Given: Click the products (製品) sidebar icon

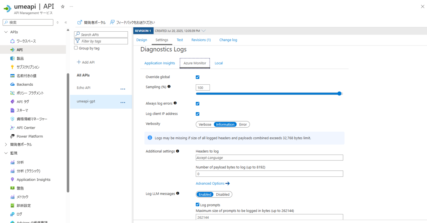Looking at the screenshot, I should (12, 58).
